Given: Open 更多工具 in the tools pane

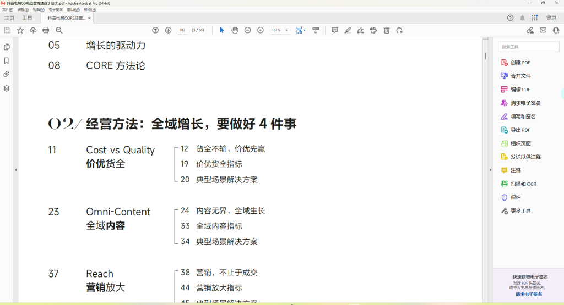Looking at the screenshot, I should (x=516, y=211).
